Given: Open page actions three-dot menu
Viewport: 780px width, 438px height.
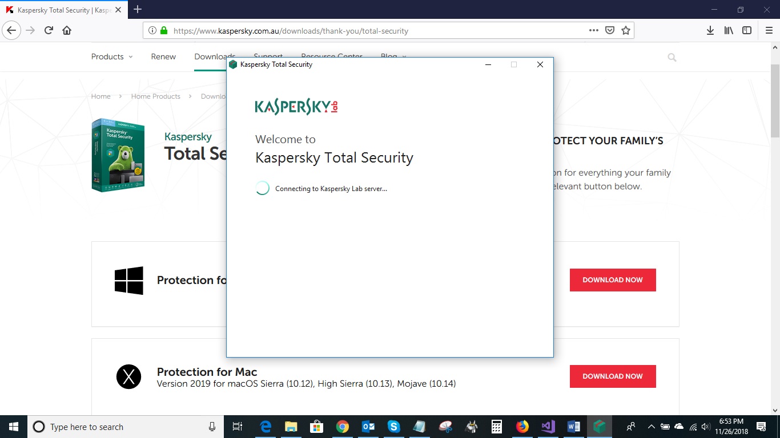Looking at the screenshot, I should coord(594,31).
